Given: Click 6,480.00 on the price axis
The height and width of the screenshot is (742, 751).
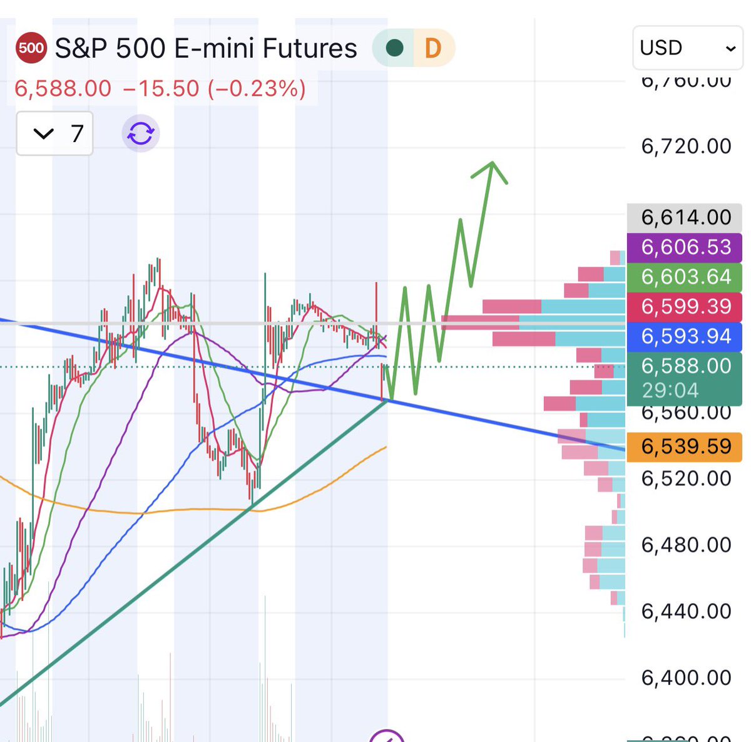Looking at the screenshot, I should 686,545.
